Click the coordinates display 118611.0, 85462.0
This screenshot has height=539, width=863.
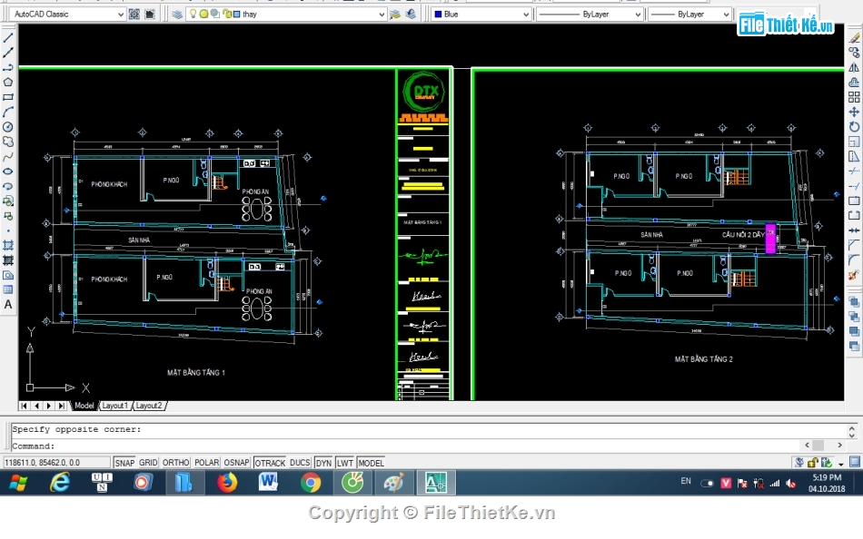(x=56, y=463)
